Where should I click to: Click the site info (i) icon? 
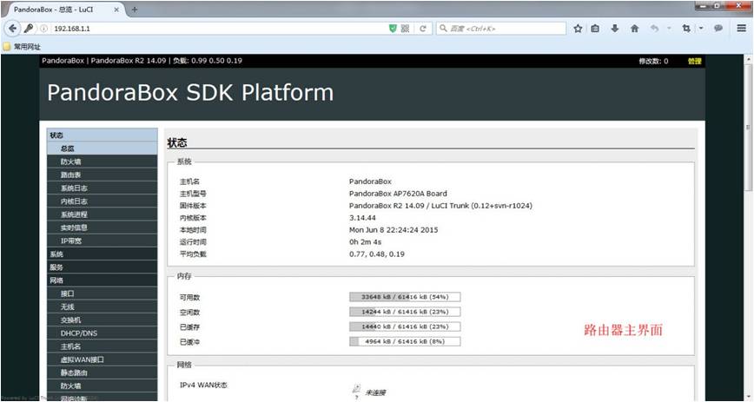click(x=43, y=29)
